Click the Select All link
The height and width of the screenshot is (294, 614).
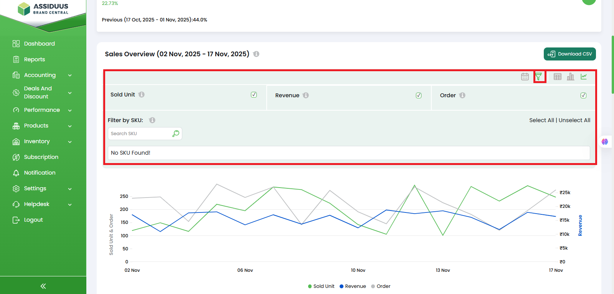click(541, 120)
